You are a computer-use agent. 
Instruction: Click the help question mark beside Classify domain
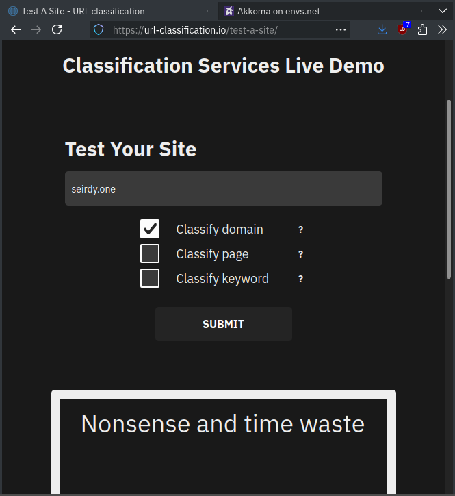300,230
